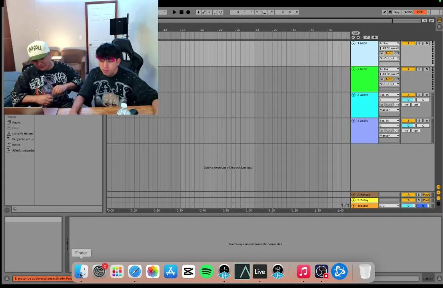Click the Punch-Out switch icon
Image resolution: width=443 pixels, height=288 pixels.
coord(271,12)
